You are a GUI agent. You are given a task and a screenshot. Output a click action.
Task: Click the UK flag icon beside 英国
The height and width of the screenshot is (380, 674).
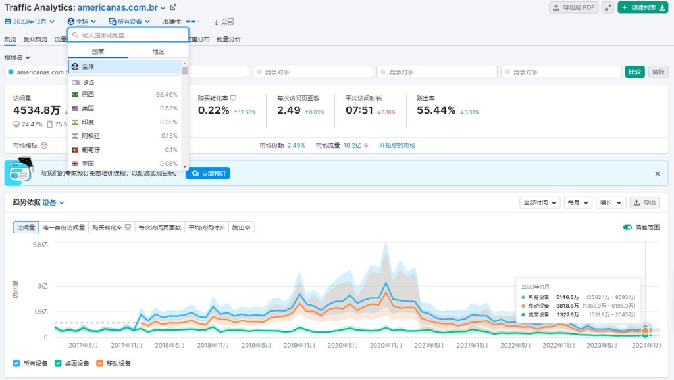(x=75, y=164)
